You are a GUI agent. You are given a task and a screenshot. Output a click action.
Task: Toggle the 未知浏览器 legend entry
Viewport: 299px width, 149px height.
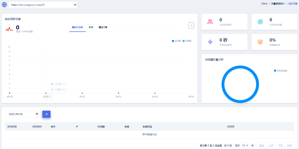281,71
